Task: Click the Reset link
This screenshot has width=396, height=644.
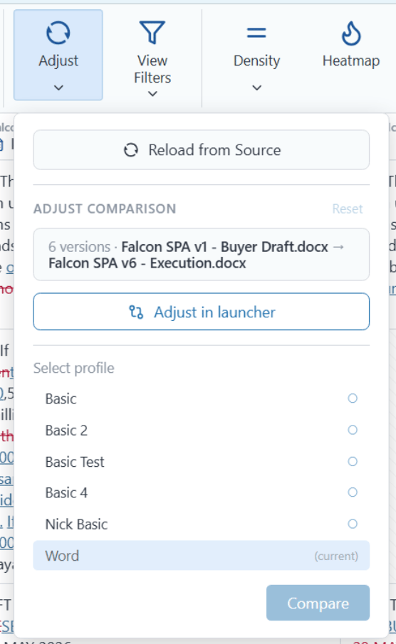Action: [348, 209]
